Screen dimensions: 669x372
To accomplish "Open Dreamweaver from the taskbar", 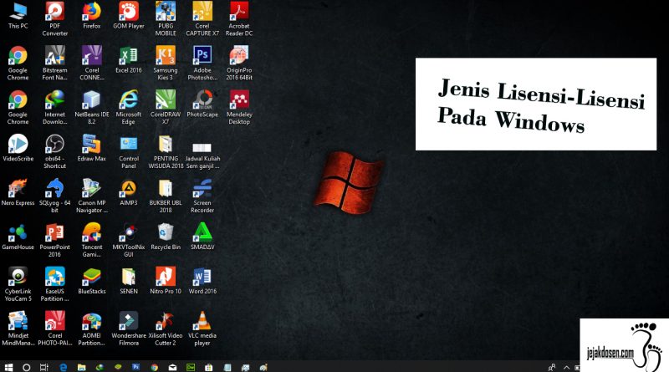I will (191, 367).
